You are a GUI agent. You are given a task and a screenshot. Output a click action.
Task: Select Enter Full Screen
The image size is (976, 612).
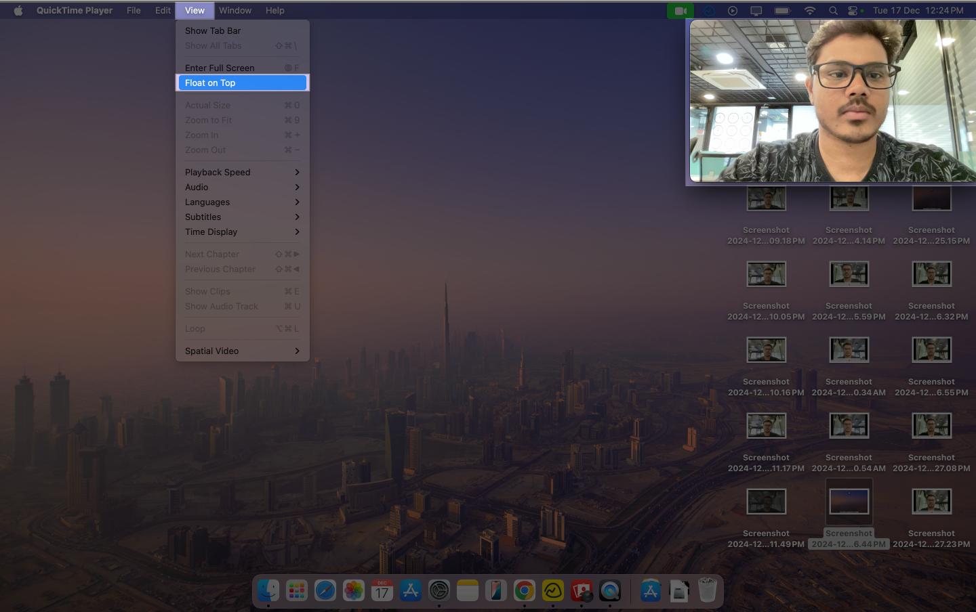243,68
